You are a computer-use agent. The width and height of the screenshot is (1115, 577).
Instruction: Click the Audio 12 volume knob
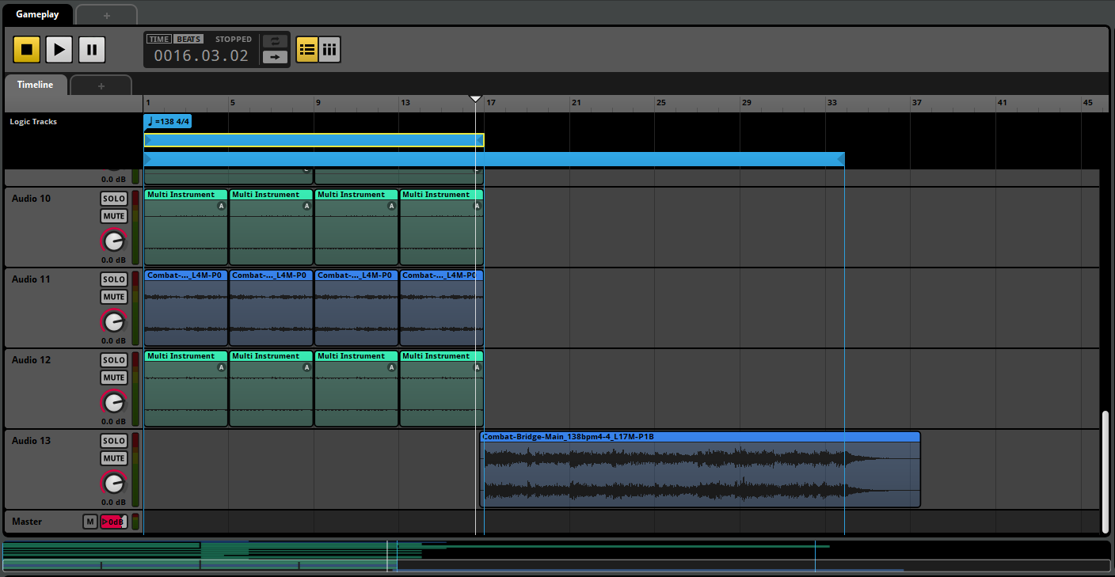[114, 402]
